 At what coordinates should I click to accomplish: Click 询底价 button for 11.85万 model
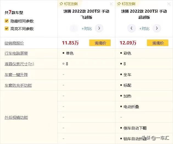[x=100, y=43]
